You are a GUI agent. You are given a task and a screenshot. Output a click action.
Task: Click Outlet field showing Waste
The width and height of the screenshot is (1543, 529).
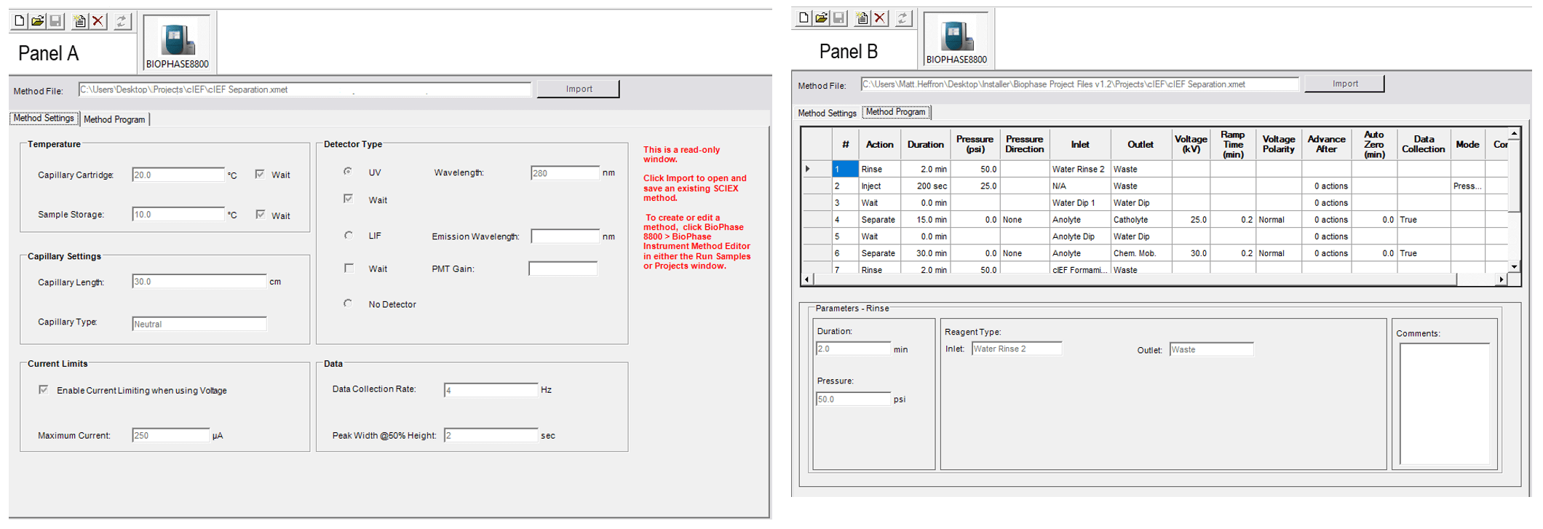point(1211,349)
